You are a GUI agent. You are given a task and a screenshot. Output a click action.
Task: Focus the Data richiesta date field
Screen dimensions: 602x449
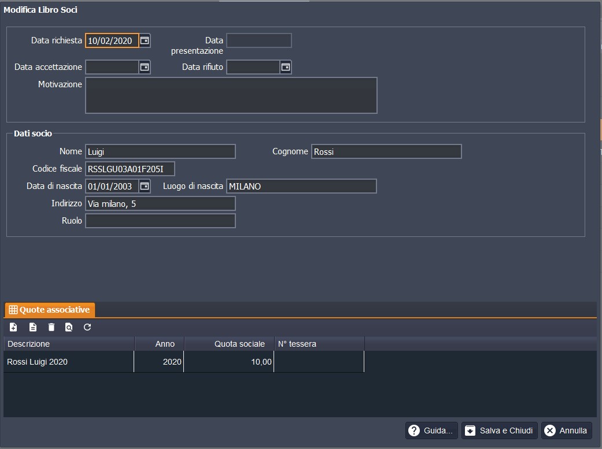point(112,40)
